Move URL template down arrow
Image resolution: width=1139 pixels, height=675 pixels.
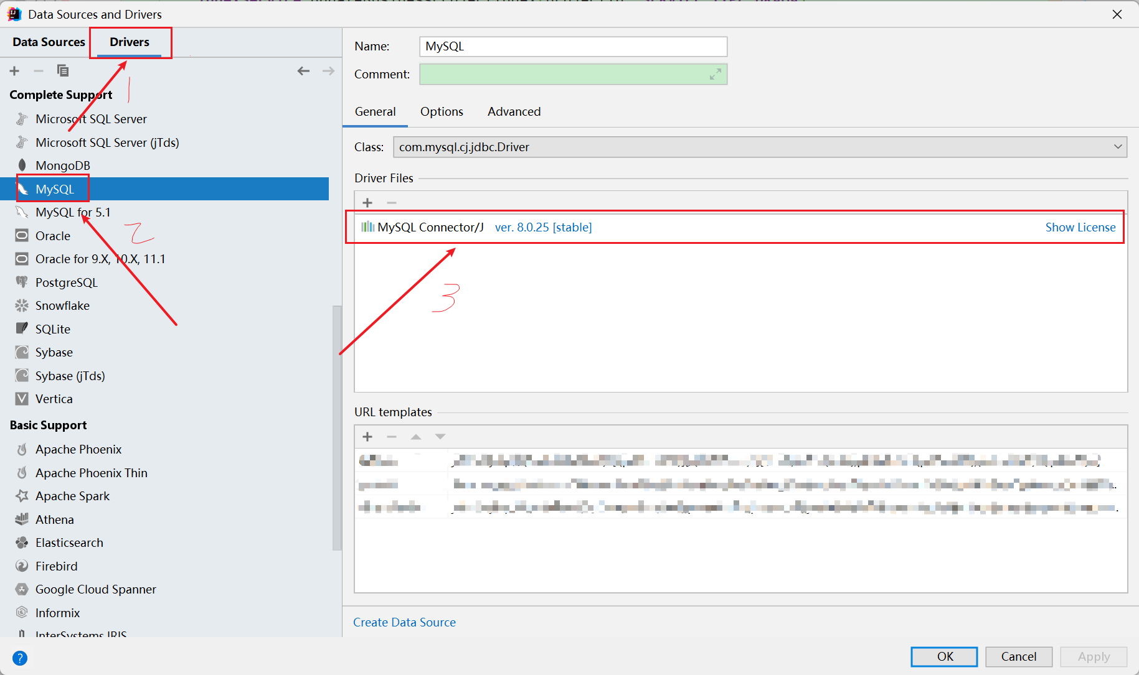point(440,437)
